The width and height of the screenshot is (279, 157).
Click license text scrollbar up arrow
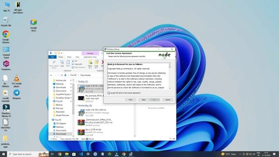[x=170, y=64]
